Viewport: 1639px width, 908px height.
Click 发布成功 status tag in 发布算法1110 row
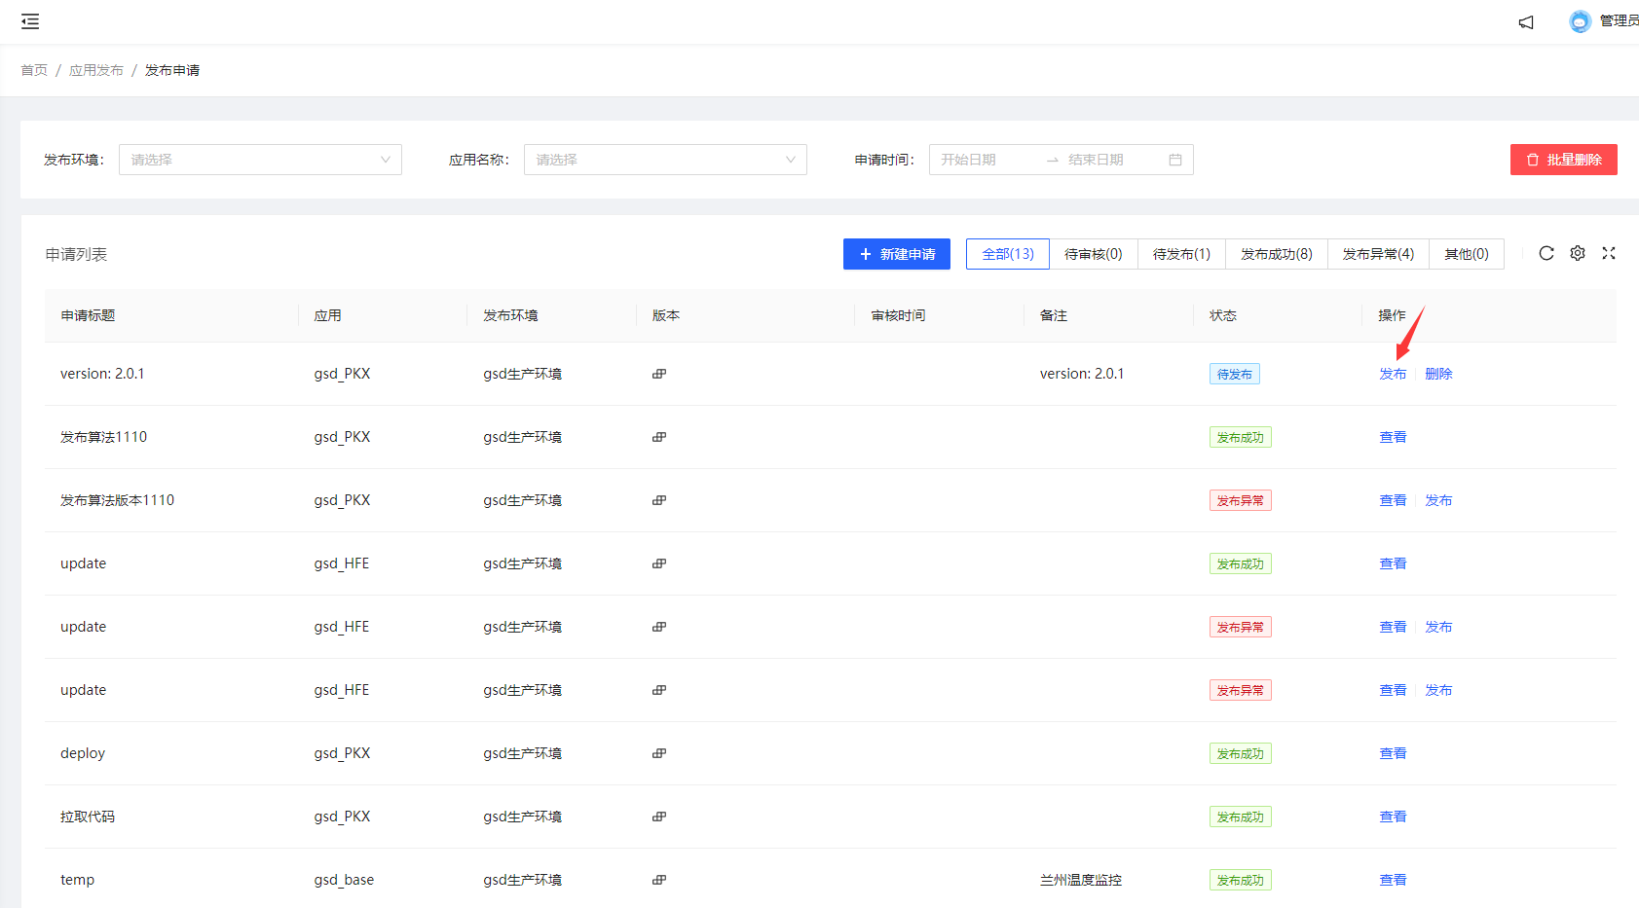tap(1241, 437)
